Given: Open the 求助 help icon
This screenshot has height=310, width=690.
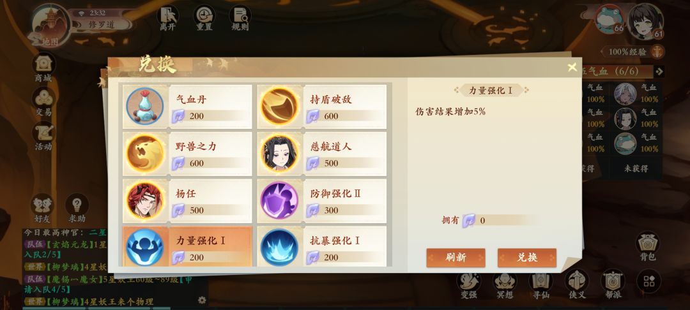Looking at the screenshot, I should point(77,208).
